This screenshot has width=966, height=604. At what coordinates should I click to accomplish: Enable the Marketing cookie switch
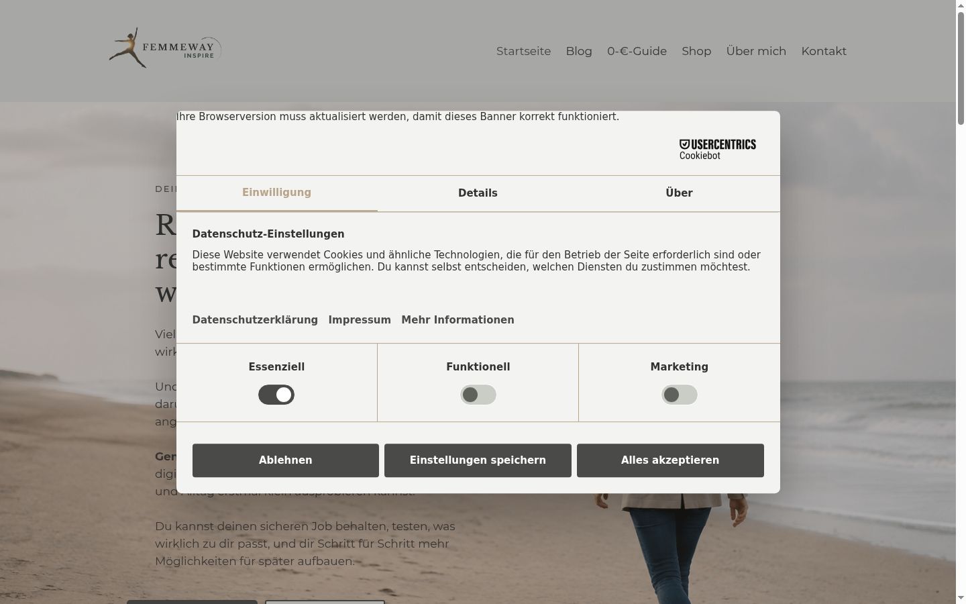[x=680, y=395]
